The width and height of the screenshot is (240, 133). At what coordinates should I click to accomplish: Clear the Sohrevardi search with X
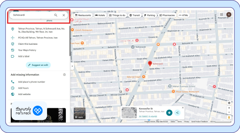[x=64, y=15]
